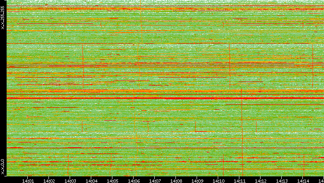The image size is (324, 183).
Task: Click the tall red vertical line above 14:11
Action: (242, 132)
